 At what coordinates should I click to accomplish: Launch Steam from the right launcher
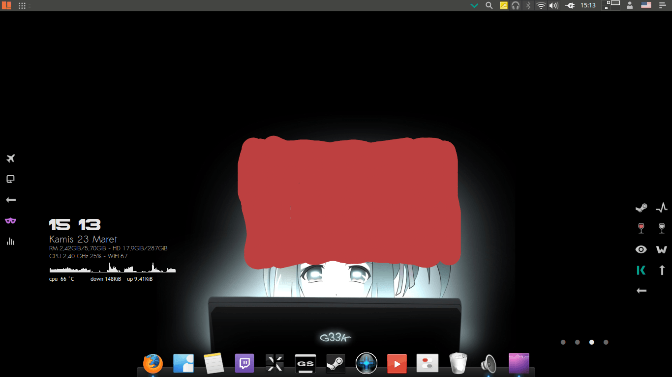point(641,208)
